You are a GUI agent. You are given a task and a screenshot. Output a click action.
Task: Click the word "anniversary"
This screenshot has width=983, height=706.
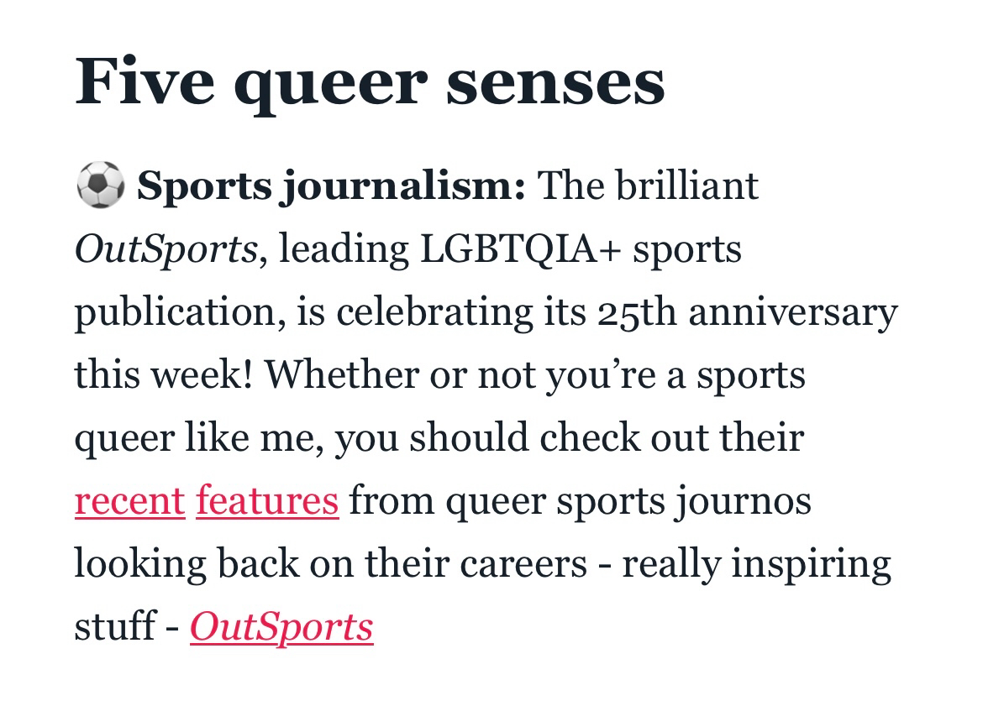click(793, 312)
